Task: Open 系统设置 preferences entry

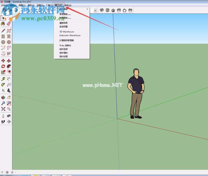Action: pos(64,27)
